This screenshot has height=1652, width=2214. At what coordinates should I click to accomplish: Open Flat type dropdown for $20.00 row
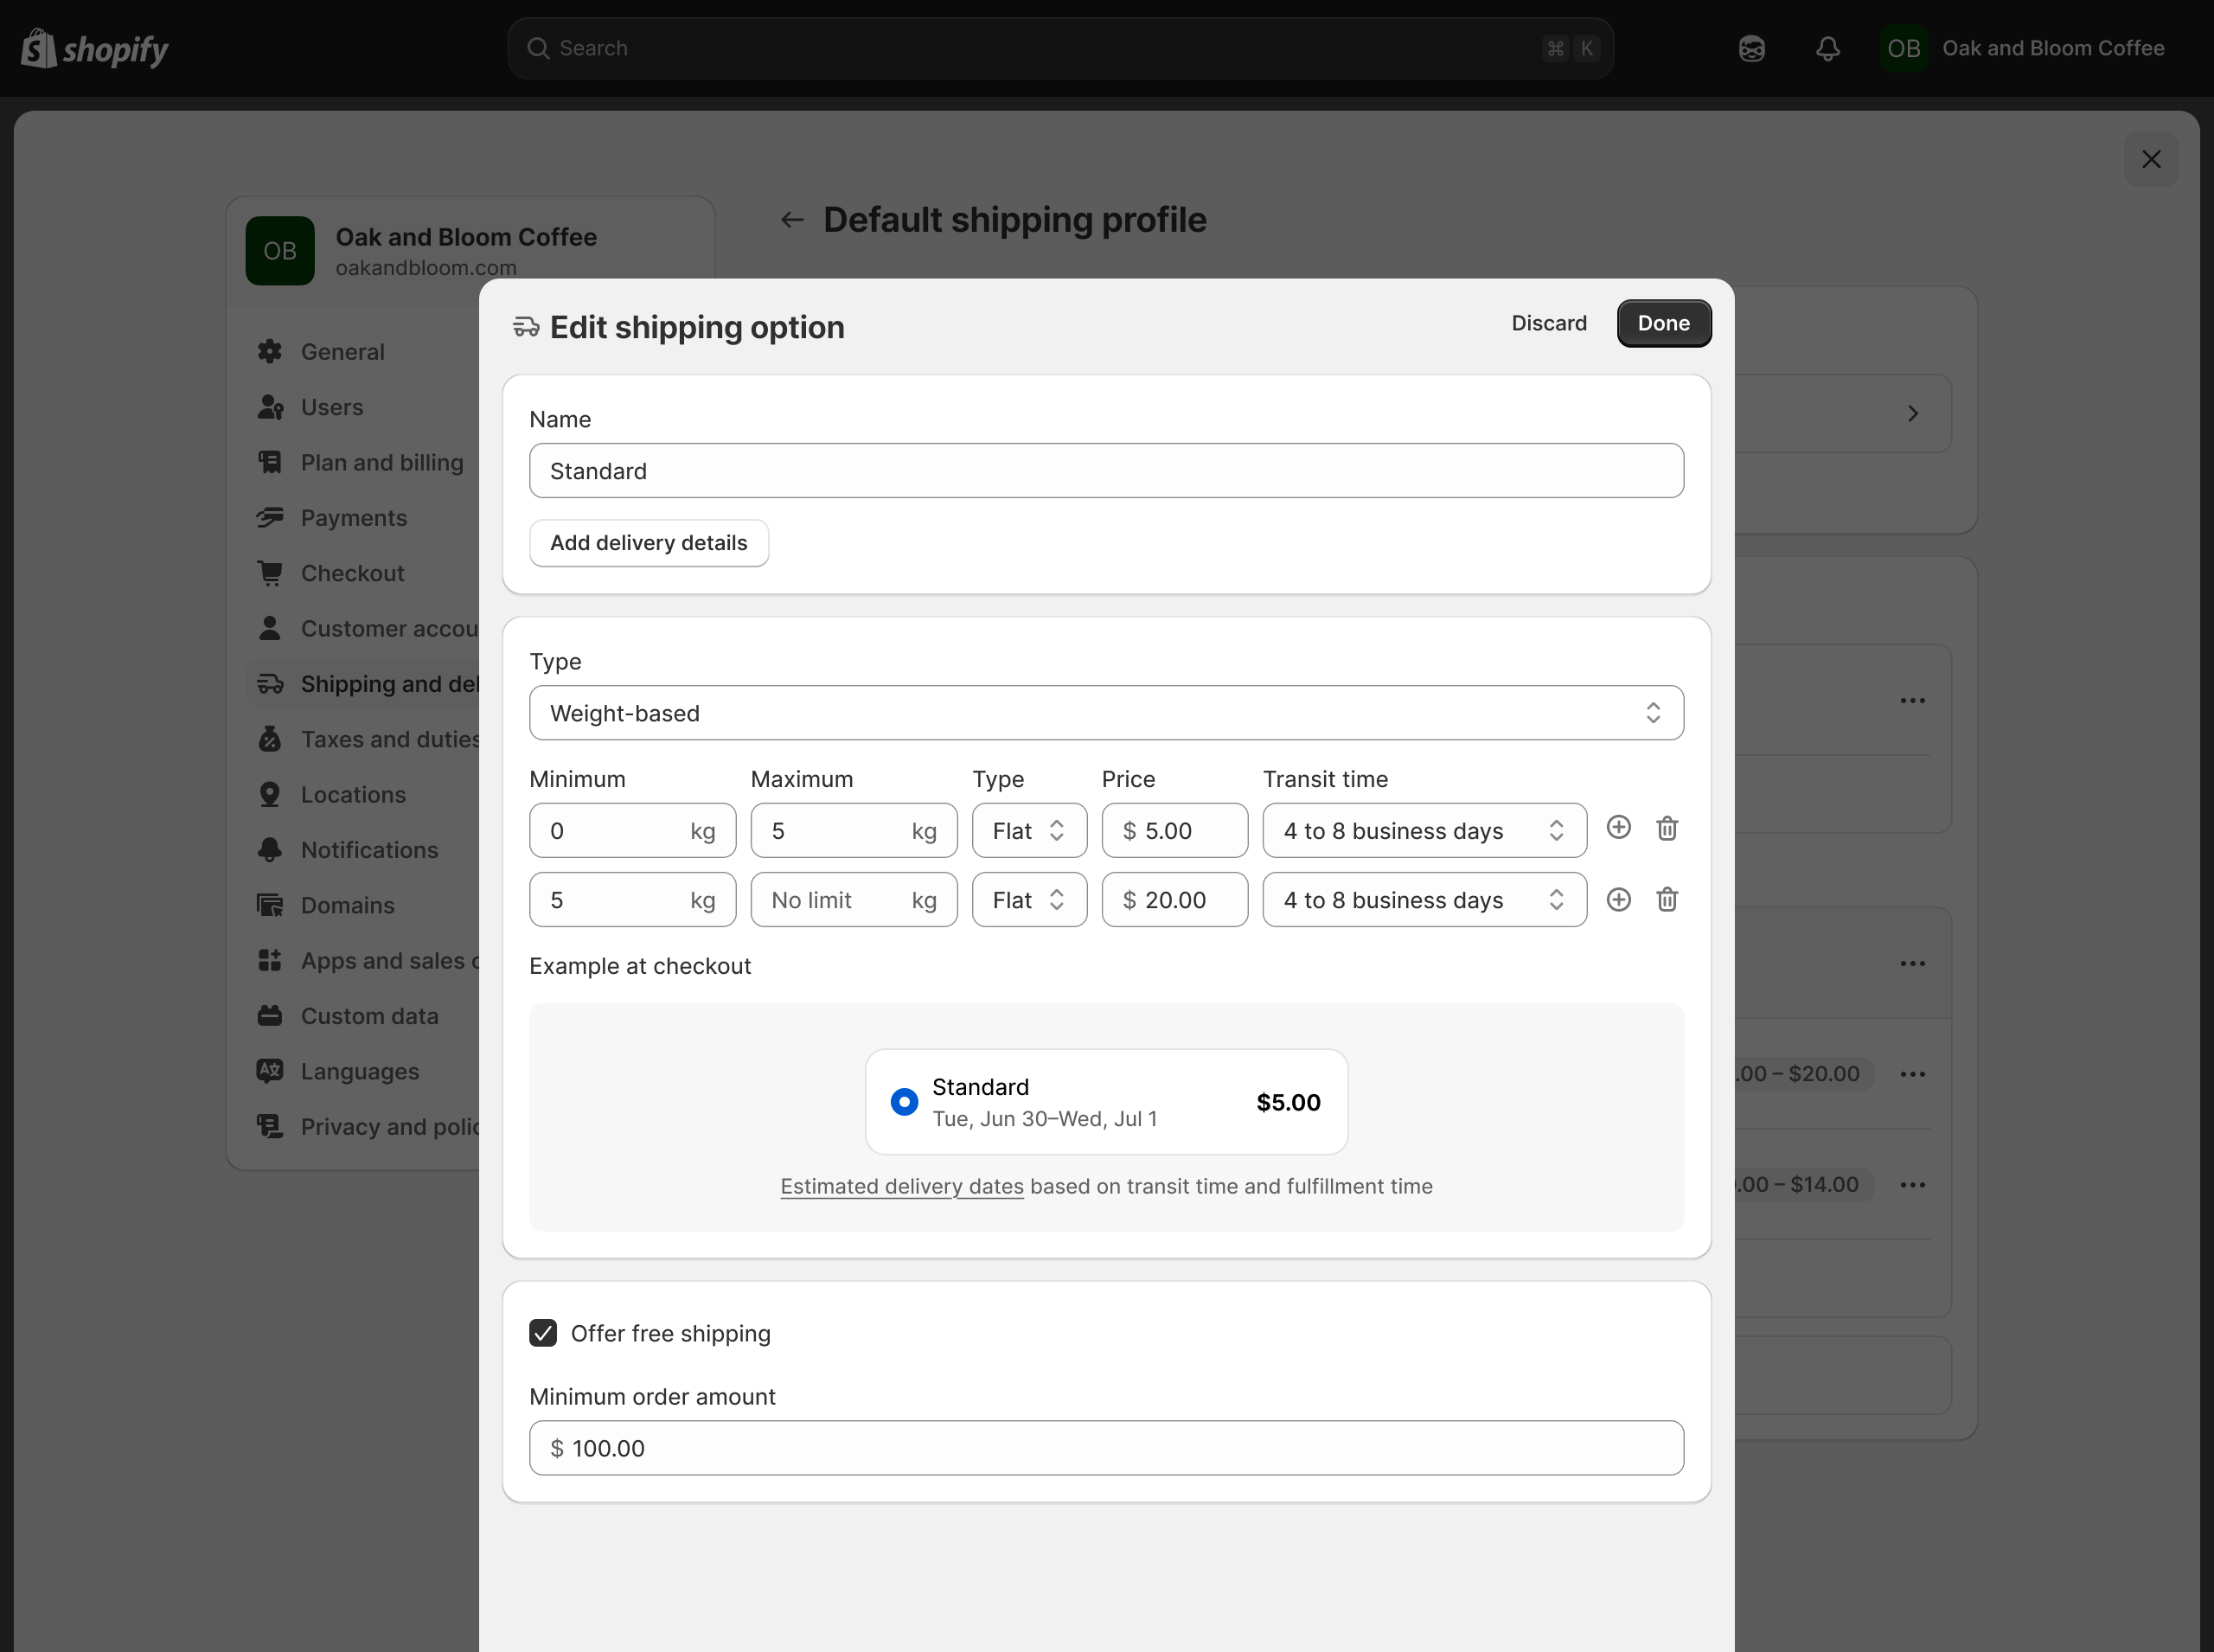pos(1029,900)
